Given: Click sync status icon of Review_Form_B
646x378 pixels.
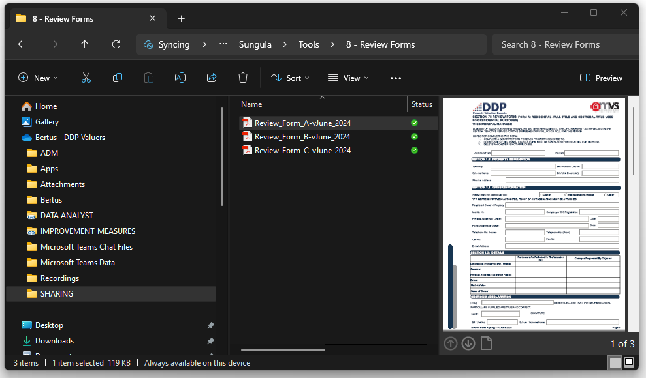Looking at the screenshot, I should pyautogui.click(x=415, y=136).
